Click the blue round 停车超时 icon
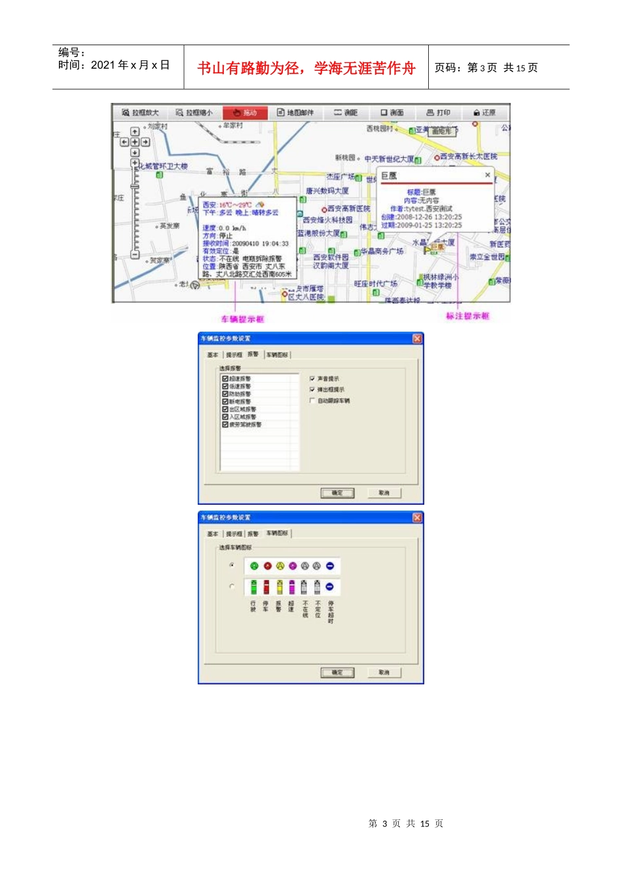Viewport: 622px width, 881px height. coord(330,566)
